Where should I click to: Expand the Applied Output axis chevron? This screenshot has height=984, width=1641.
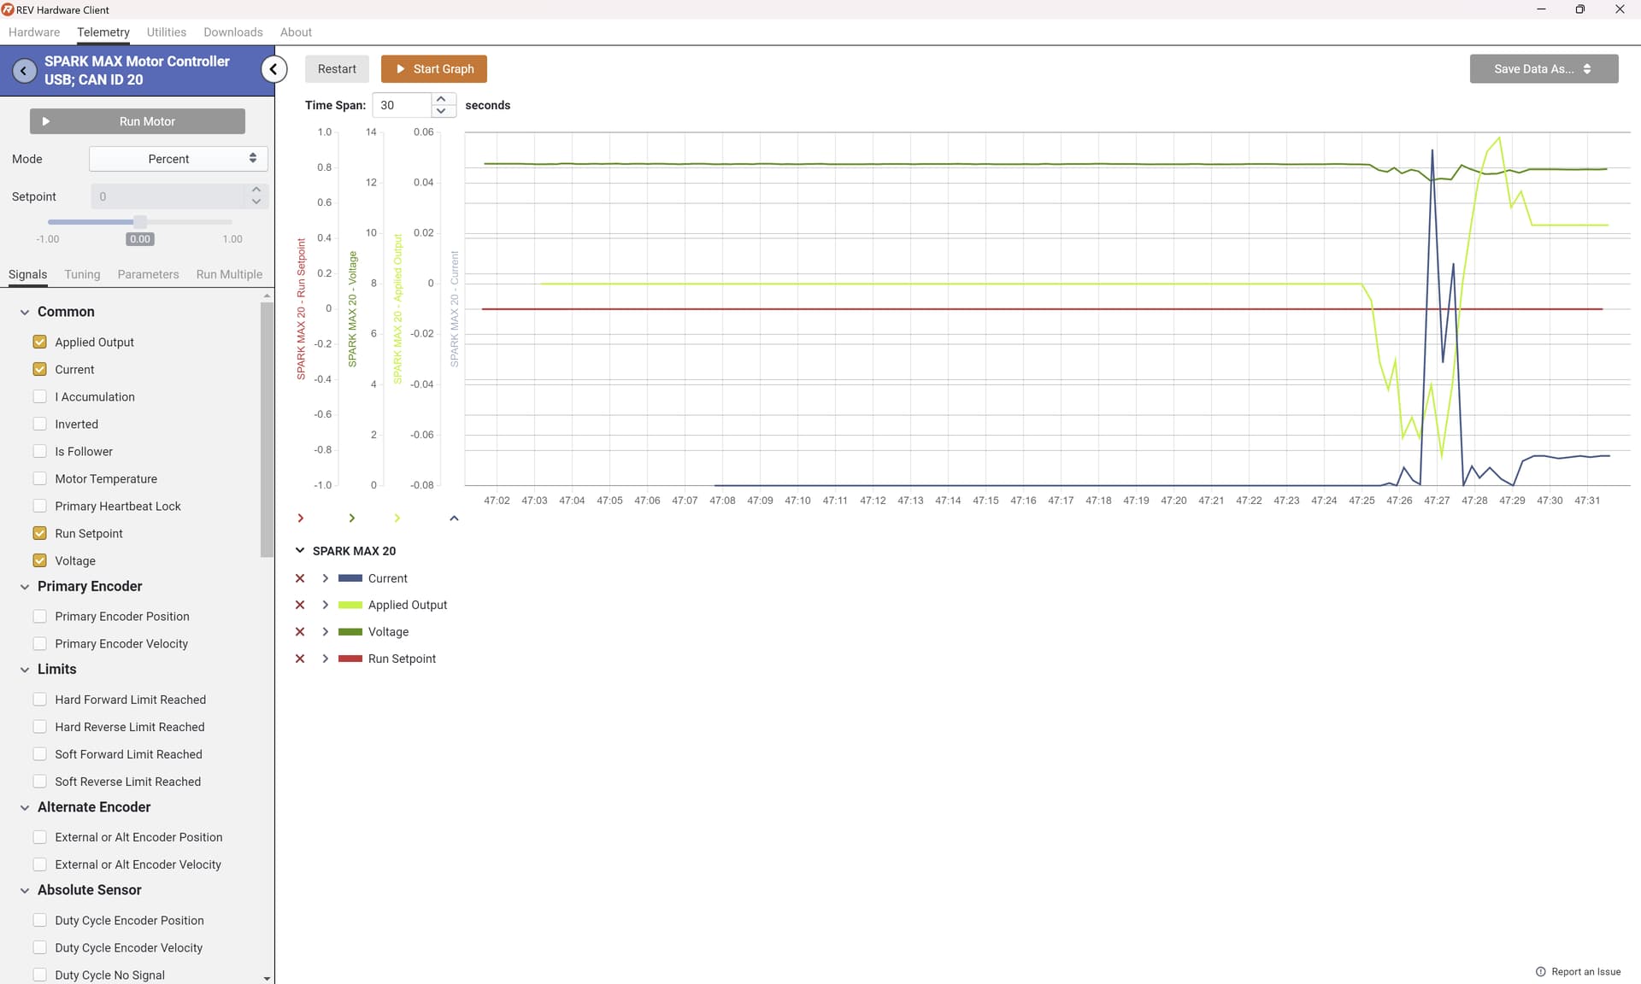coord(397,518)
